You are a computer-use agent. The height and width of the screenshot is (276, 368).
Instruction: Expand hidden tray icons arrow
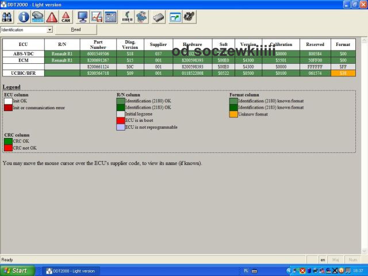pos(289,271)
